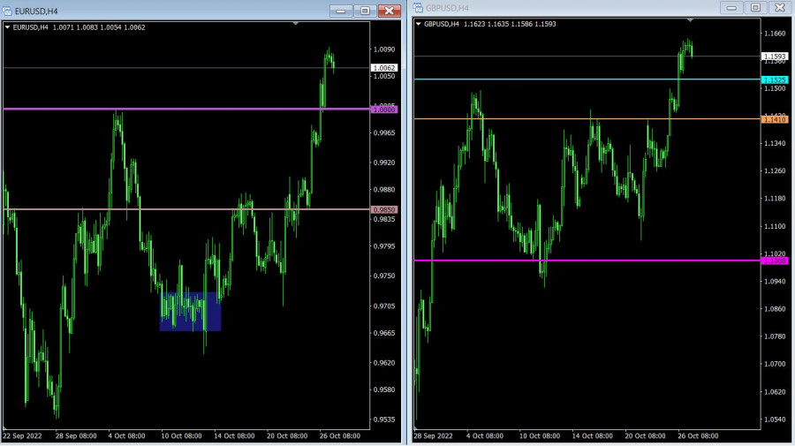Screen dimensions: 795x446
Task: Minimize the GBPUSD,H4 chart window
Action: [732, 8]
